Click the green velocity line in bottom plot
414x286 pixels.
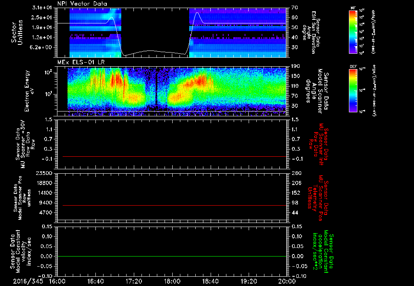[x=172, y=256]
